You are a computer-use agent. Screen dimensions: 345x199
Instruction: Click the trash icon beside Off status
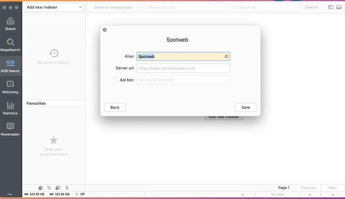[x=77, y=194]
